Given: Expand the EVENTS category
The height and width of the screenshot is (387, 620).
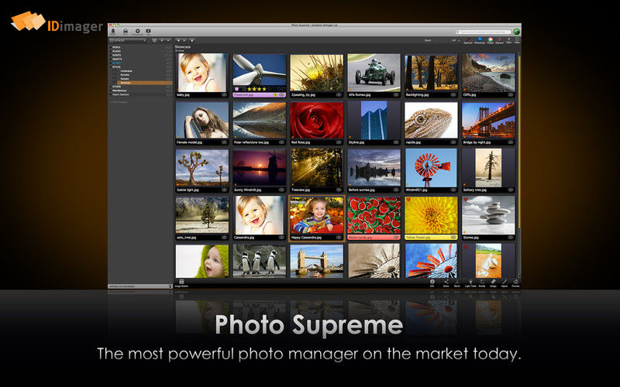Looking at the screenshot, I should pyautogui.click(x=111, y=55).
